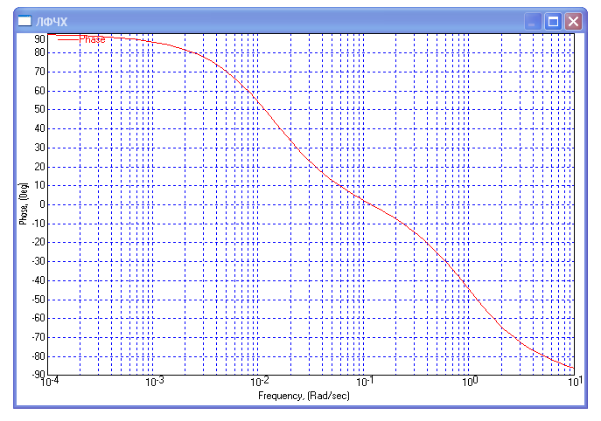Screen dimensions: 601x421
Task: Click the -50 tick label on the Y axis
Action: coord(38,300)
